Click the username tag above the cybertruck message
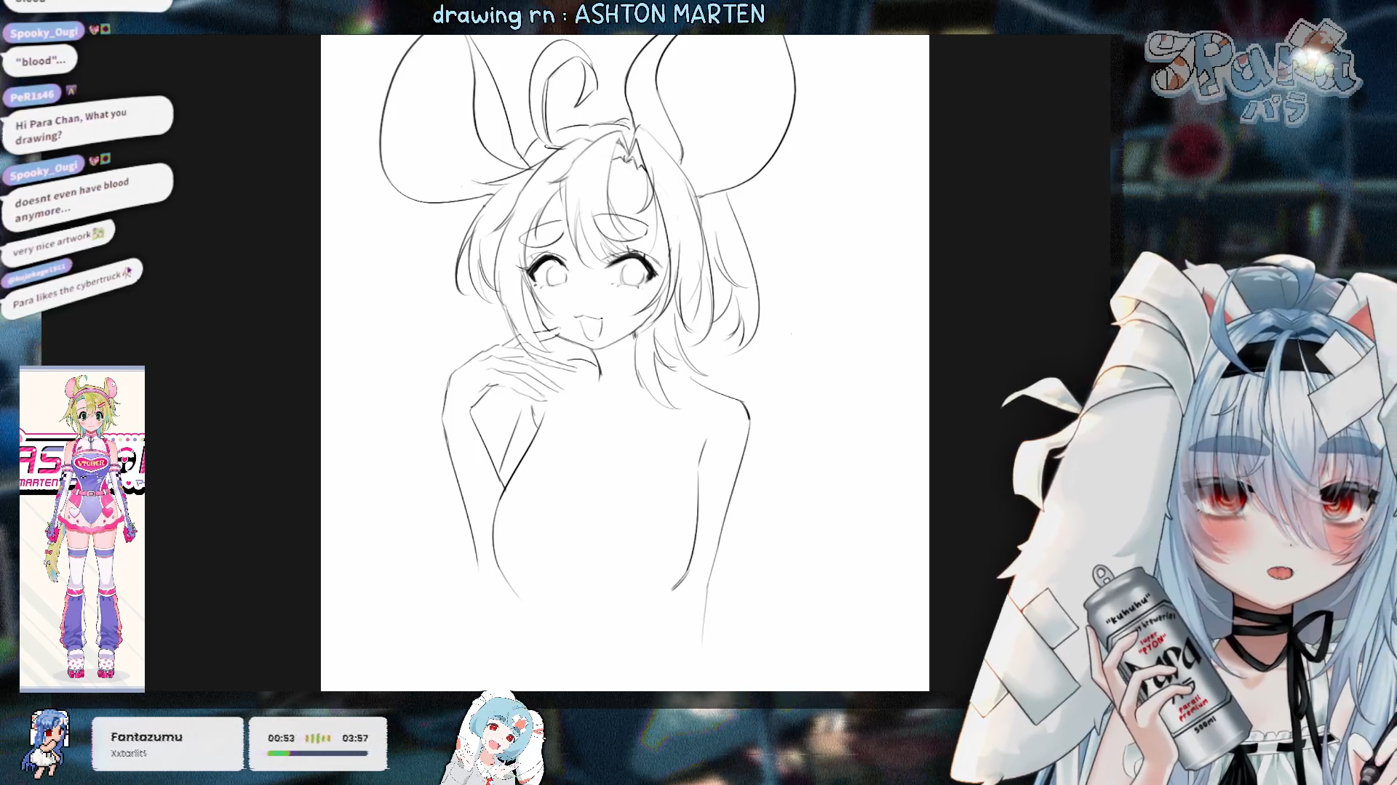This screenshot has height=785, width=1397. (x=37, y=273)
